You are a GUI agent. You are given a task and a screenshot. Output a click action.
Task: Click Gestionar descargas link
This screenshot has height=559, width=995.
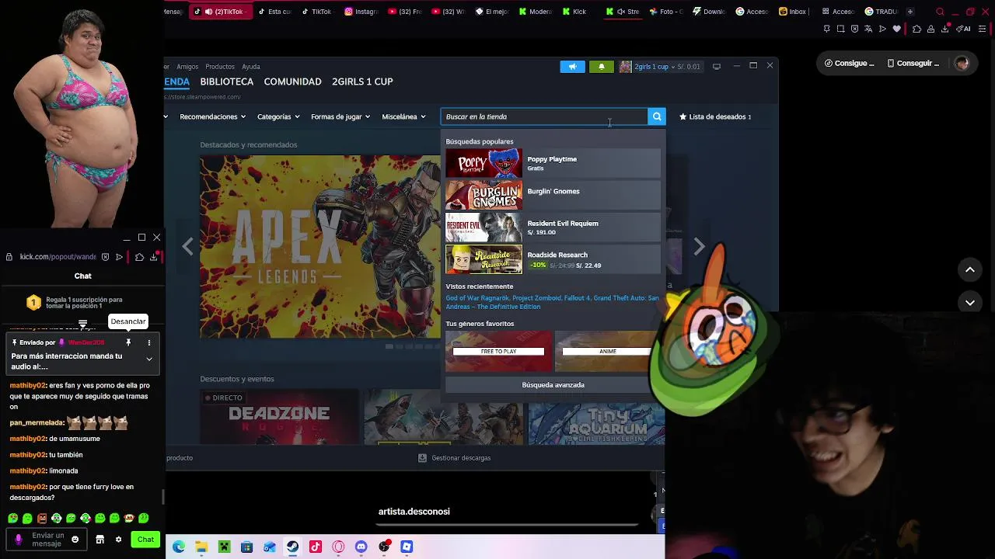click(x=461, y=458)
